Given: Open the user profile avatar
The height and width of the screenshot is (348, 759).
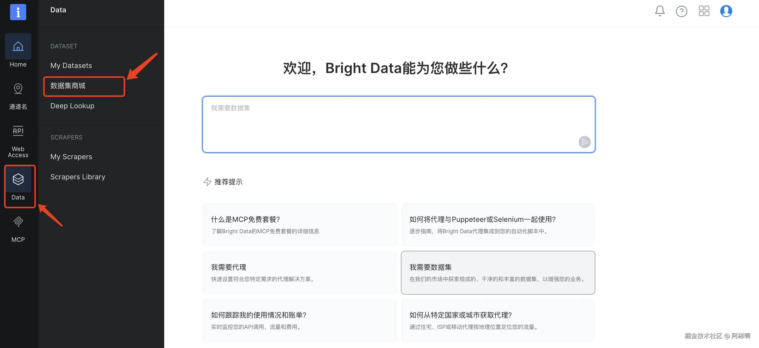Looking at the screenshot, I should 726,11.
